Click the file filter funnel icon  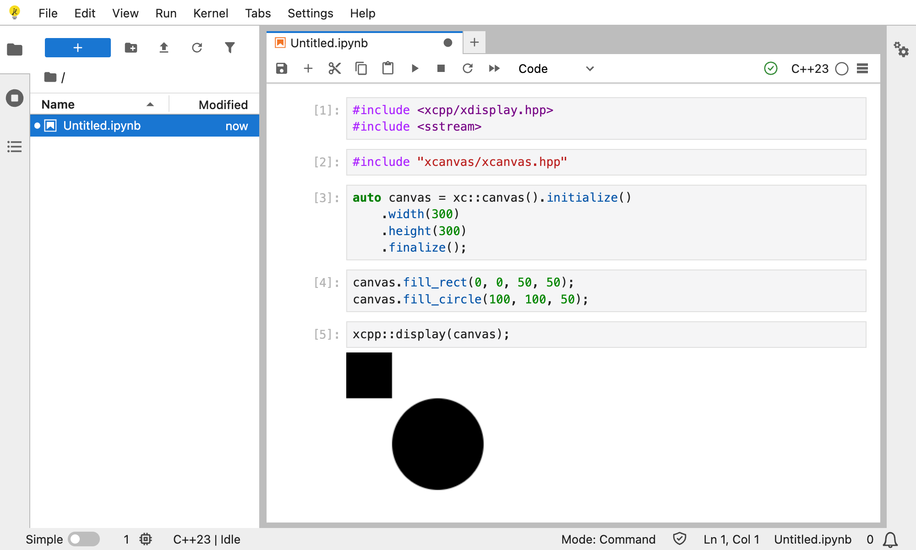click(x=230, y=48)
